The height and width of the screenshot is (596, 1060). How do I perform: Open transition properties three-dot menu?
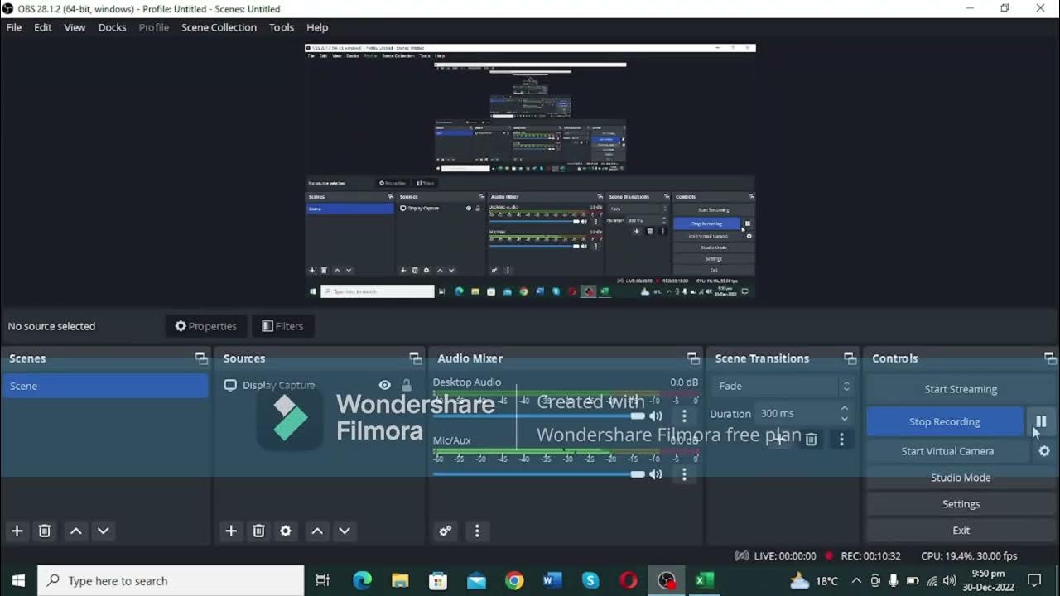[841, 440]
